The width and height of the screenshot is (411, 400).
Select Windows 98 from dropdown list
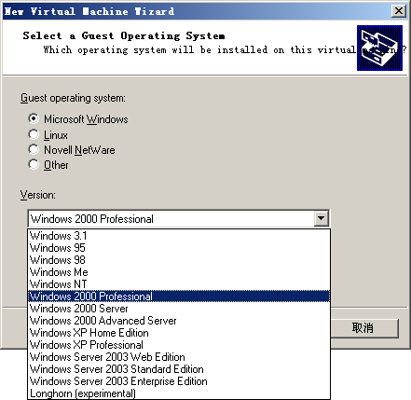(179, 260)
